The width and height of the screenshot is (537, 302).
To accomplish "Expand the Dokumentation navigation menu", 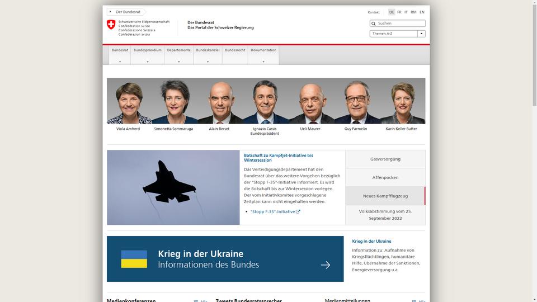I will pos(263,54).
